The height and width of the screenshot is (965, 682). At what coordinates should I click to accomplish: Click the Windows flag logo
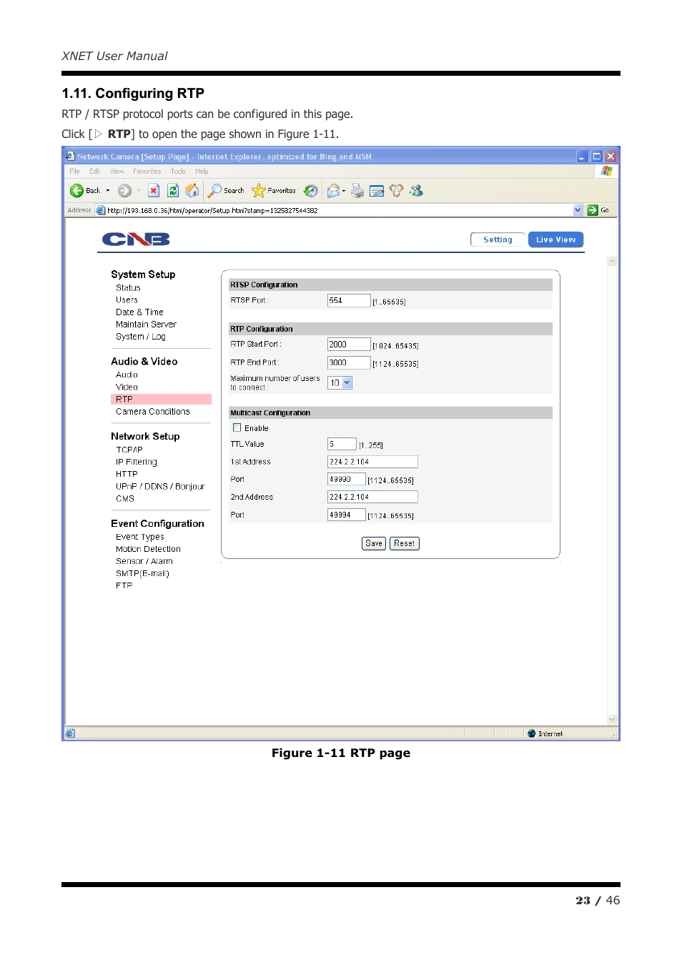pos(607,171)
